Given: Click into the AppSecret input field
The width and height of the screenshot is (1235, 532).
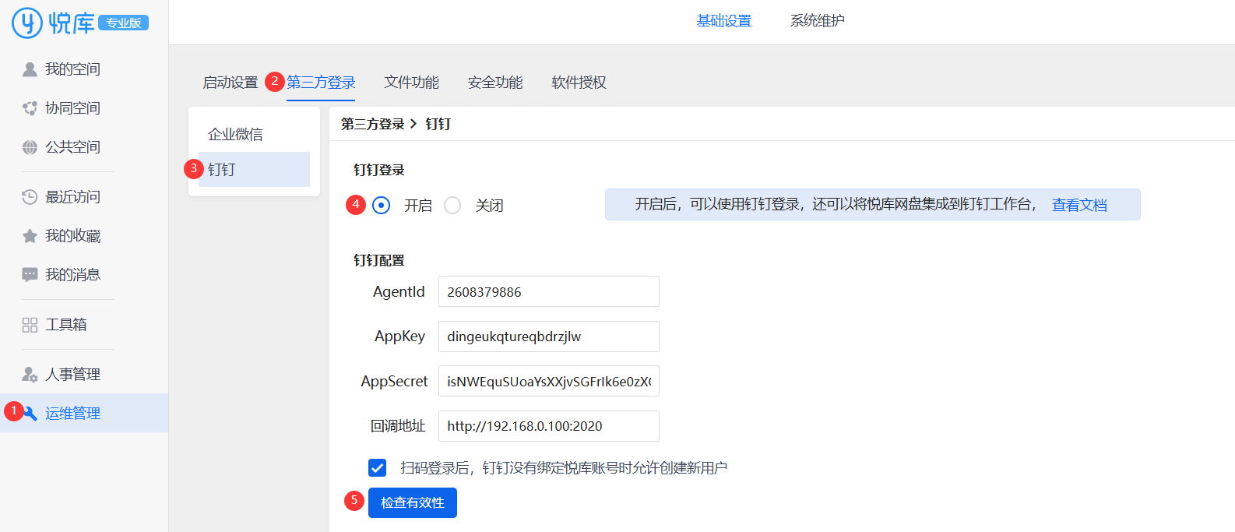Looking at the screenshot, I should pyautogui.click(x=549, y=381).
